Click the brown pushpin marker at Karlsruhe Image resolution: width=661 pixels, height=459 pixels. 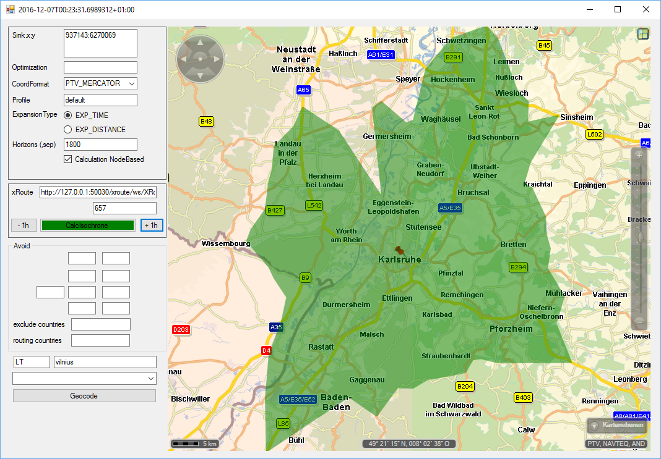[400, 250]
